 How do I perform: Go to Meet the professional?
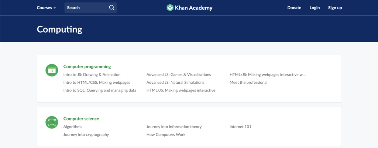[x=248, y=82]
